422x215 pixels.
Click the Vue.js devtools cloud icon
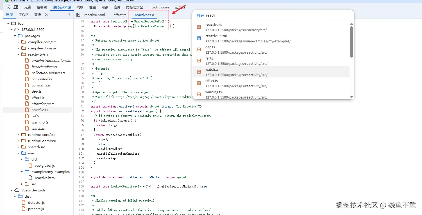click(17, 190)
